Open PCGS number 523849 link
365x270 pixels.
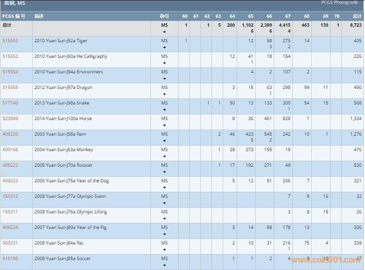pyautogui.click(x=10, y=119)
